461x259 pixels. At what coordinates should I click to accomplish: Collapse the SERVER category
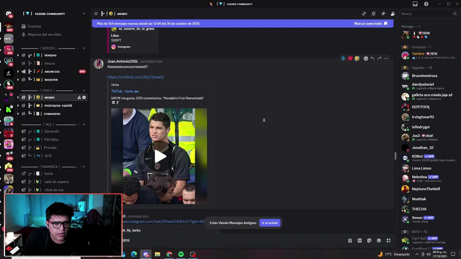[x=77, y=48]
